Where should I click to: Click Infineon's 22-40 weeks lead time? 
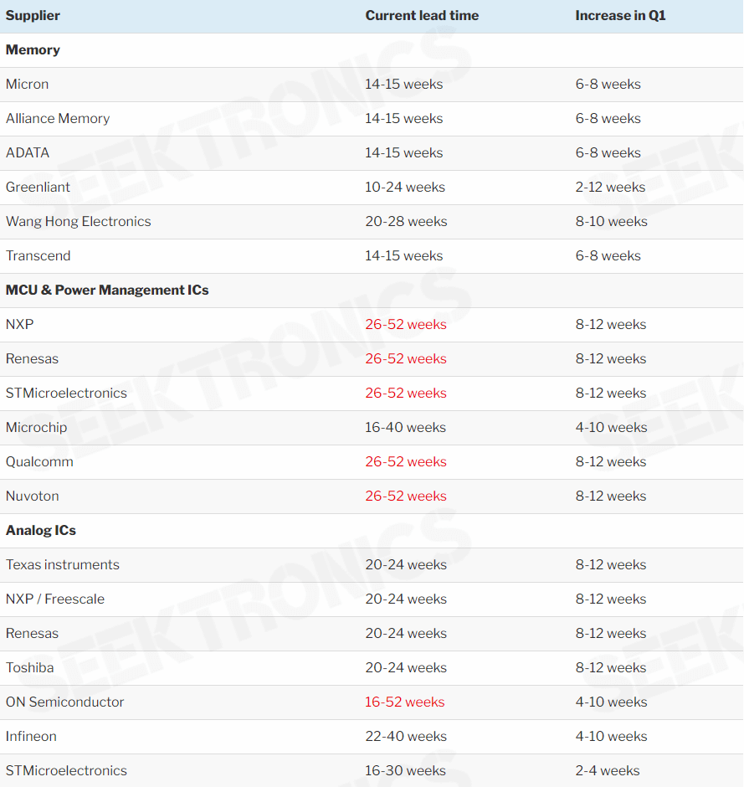(x=406, y=736)
